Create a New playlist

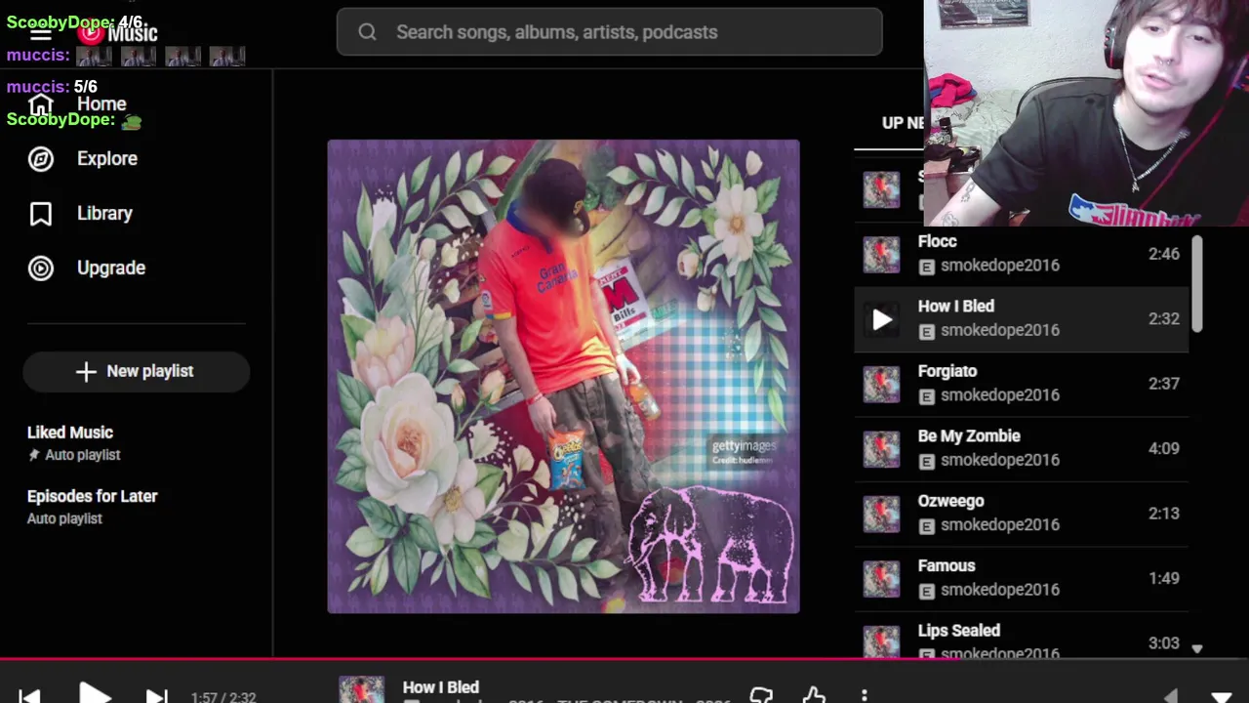click(136, 371)
